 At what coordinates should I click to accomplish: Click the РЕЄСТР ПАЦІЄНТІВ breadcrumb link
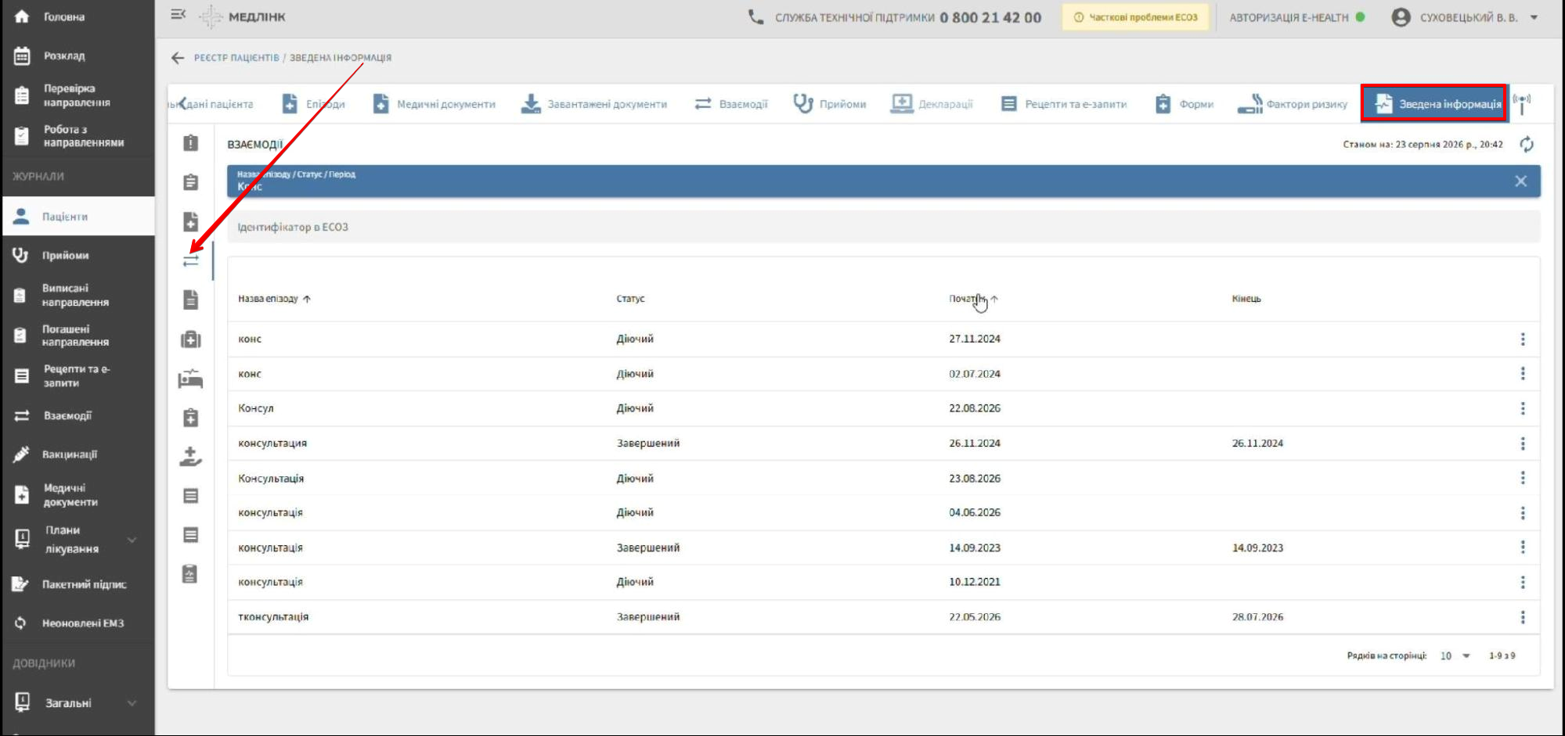[236, 58]
